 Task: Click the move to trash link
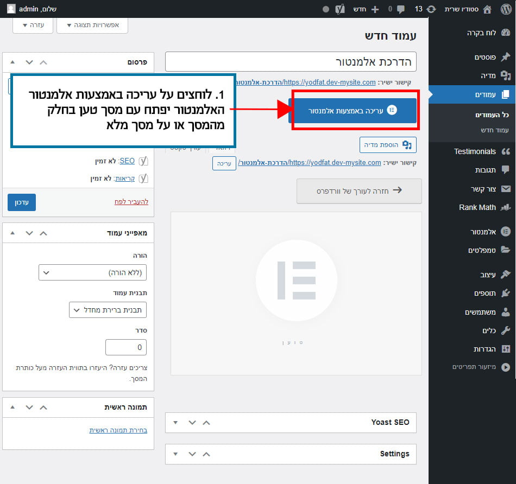pos(131,201)
